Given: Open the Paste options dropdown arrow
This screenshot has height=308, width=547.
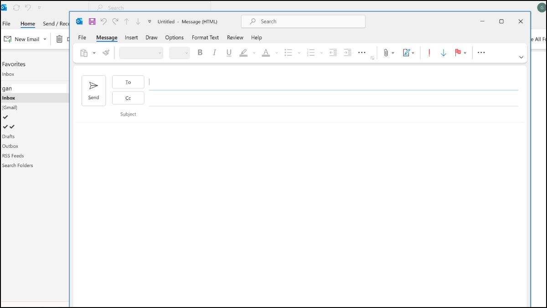Looking at the screenshot, I should pyautogui.click(x=94, y=53).
